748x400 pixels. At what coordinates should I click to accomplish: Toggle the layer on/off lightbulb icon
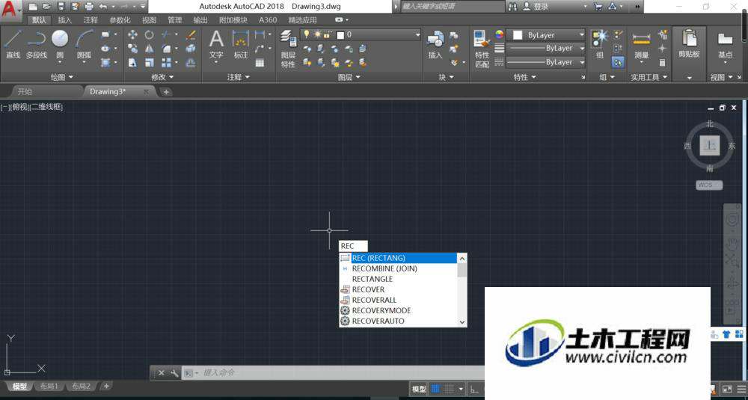307,34
